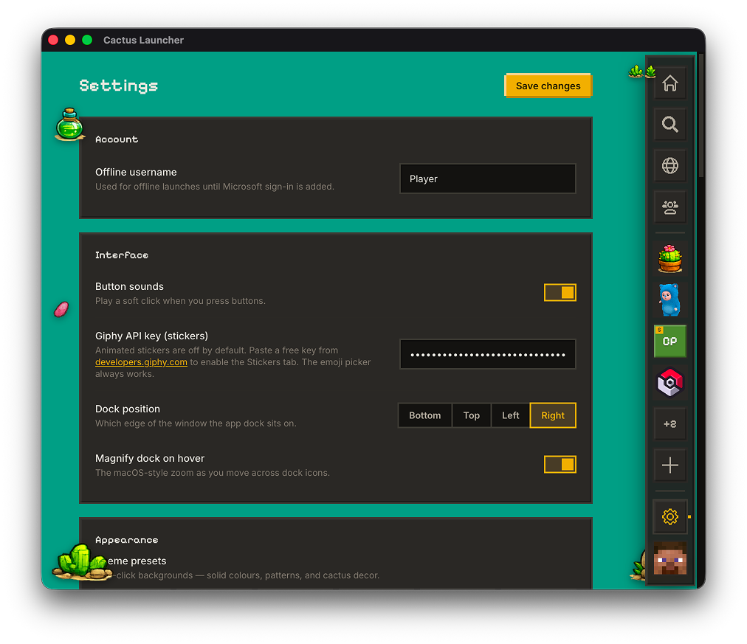
Task: Launch the blue furry character instance
Action: coord(669,300)
